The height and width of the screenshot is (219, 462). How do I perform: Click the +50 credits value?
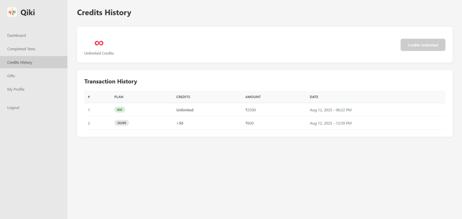point(180,123)
